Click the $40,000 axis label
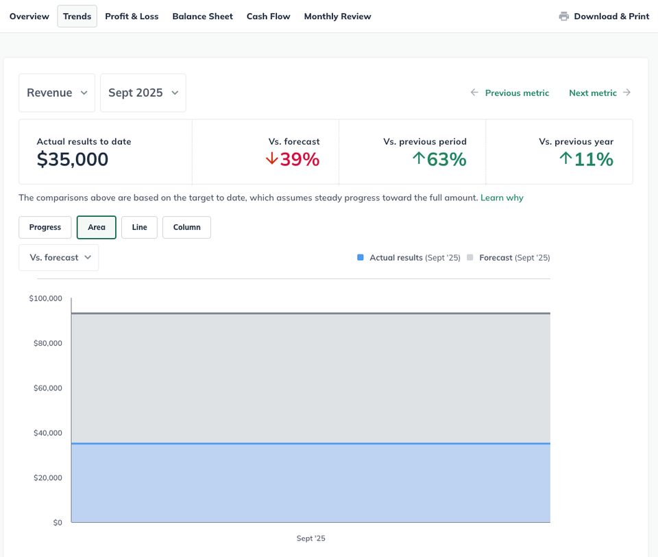 48,433
